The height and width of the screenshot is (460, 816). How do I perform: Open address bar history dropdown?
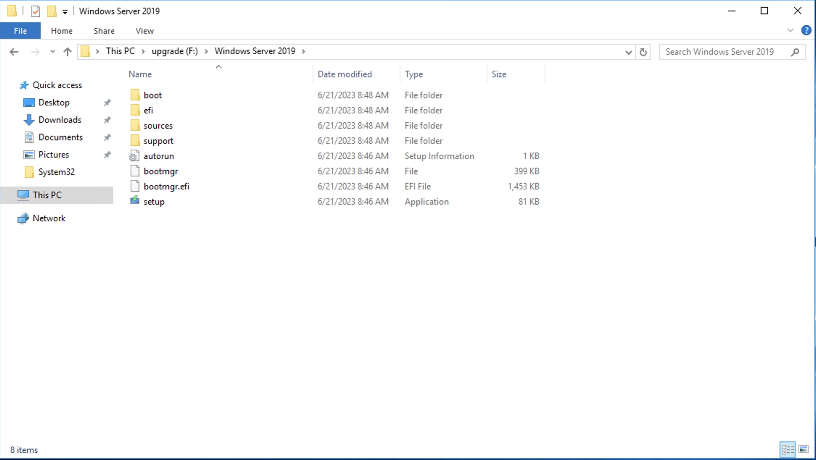(629, 52)
